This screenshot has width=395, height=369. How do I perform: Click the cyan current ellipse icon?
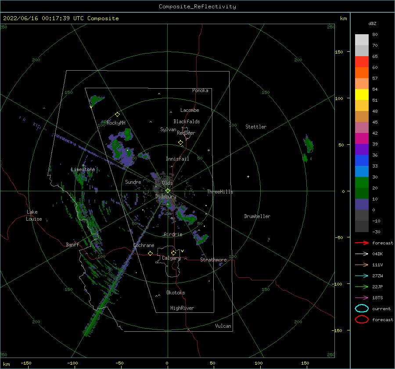[x=362, y=308]
